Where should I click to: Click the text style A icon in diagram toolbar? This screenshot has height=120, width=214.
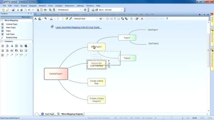pos(35,19)
